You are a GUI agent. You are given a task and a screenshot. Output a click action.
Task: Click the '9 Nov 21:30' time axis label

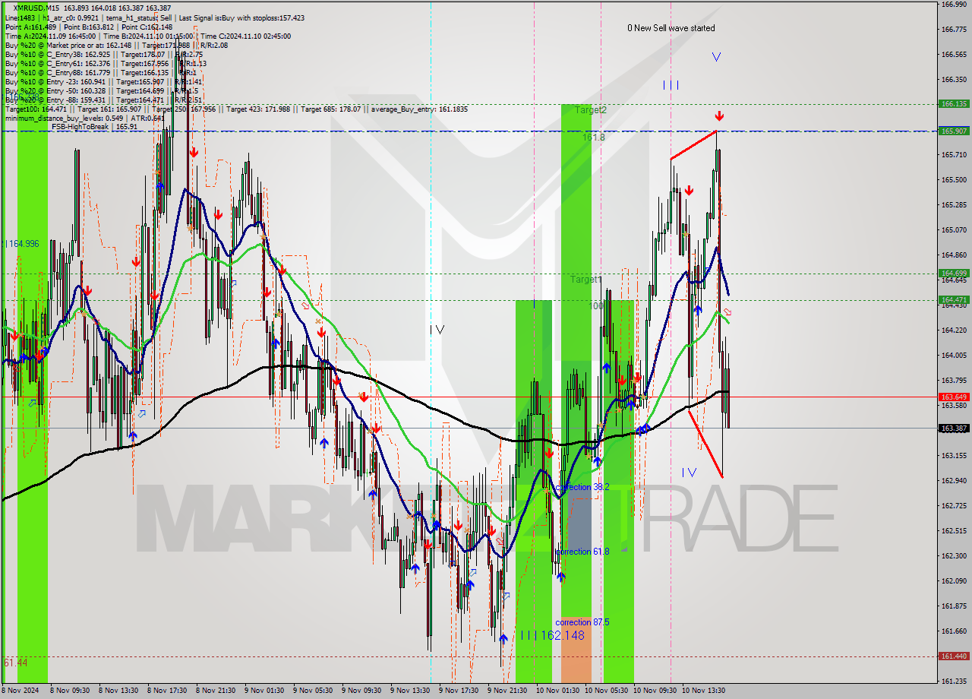[509, 691]
